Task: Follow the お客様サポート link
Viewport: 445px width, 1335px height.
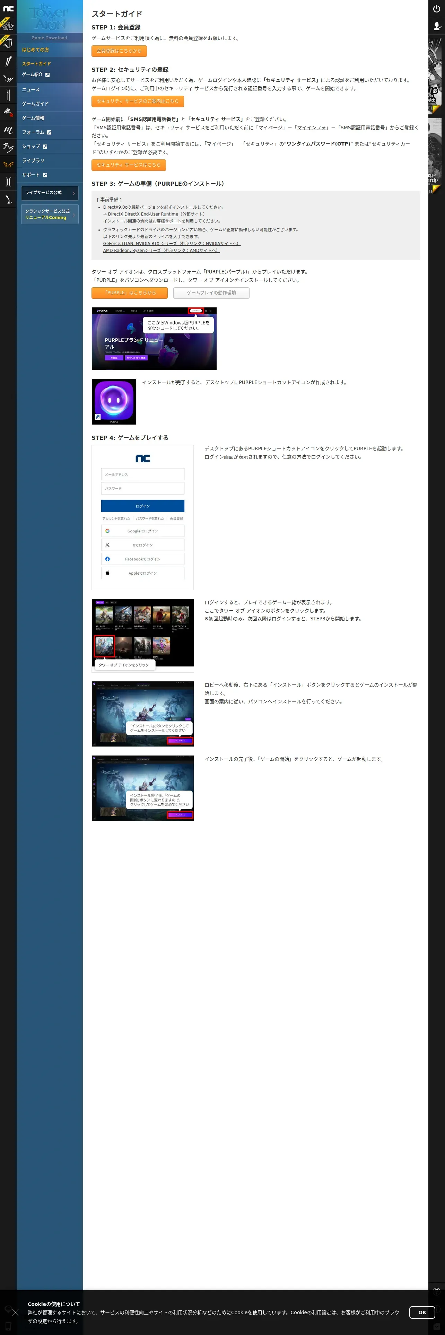Action: (x=167, y=221)
